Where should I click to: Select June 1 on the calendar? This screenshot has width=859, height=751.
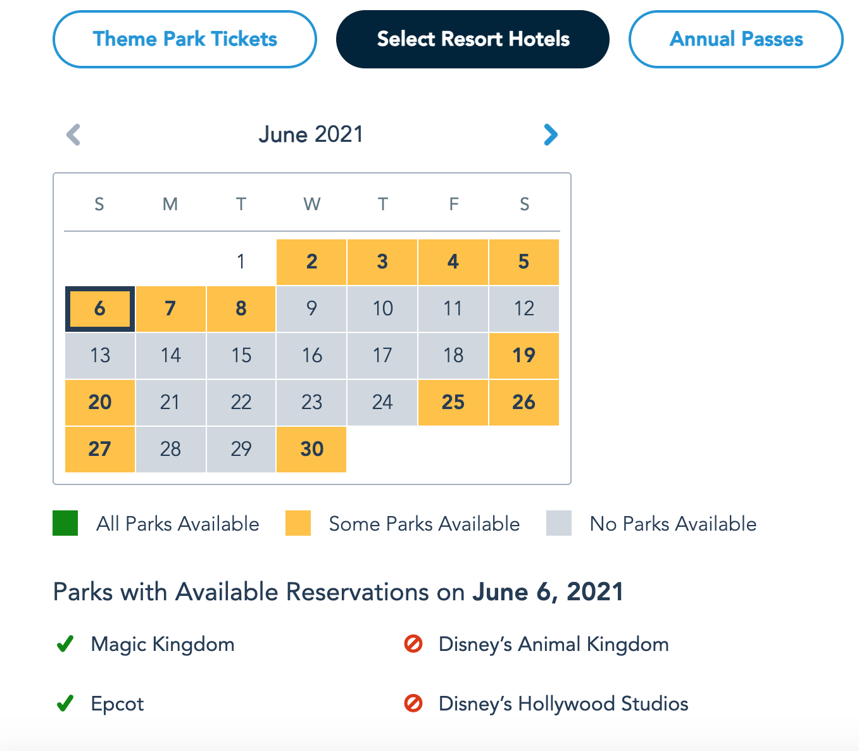[241, 262]
